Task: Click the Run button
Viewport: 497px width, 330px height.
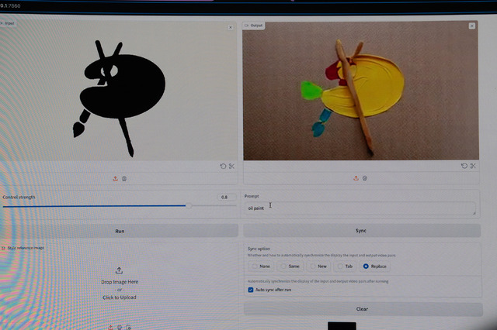Action: (120, 231)
